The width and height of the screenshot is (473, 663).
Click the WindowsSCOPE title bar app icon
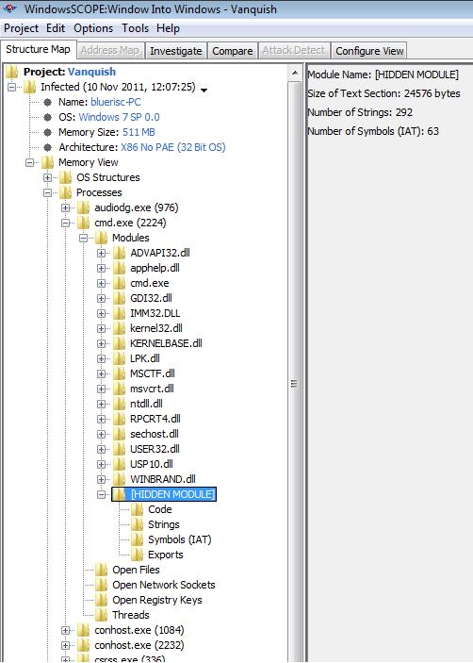click(x=10, y=8)
